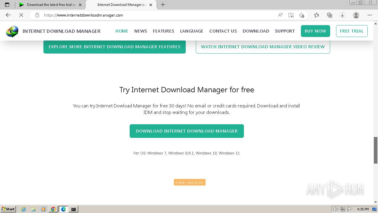Stop page loading with X icon
The height and width of the screenshot is (213, 378).
tap(21, 15)
